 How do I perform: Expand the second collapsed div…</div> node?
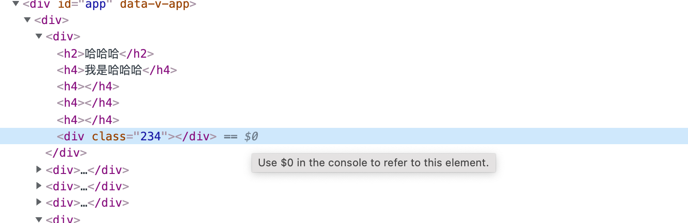(39, 186)
